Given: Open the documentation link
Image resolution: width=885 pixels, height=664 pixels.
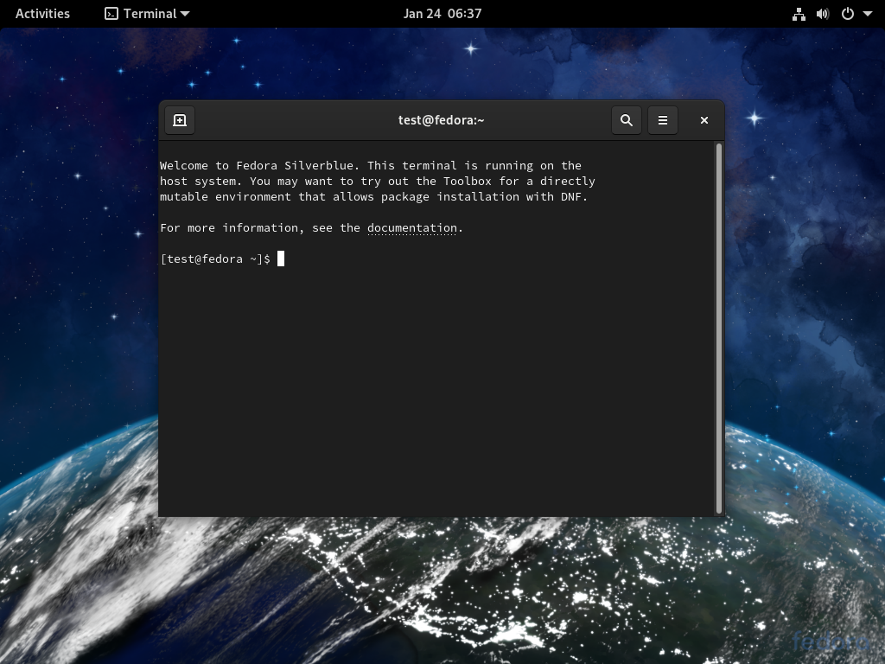Looking at the screenshot, I should coord(412,228).
